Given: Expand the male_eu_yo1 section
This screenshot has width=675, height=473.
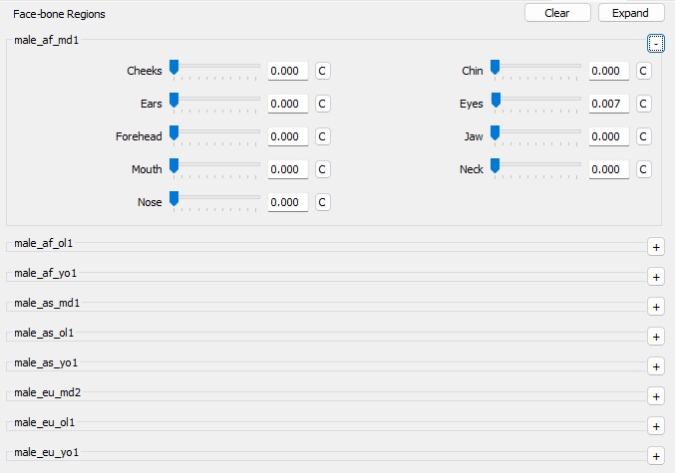Looking at the screenshot, I should [655, 456].
